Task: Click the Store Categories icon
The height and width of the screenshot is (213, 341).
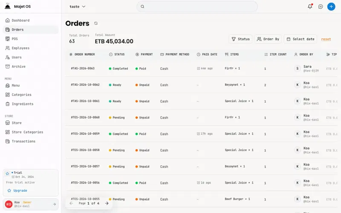Action: pyautogui.click(x=8, y=132)
